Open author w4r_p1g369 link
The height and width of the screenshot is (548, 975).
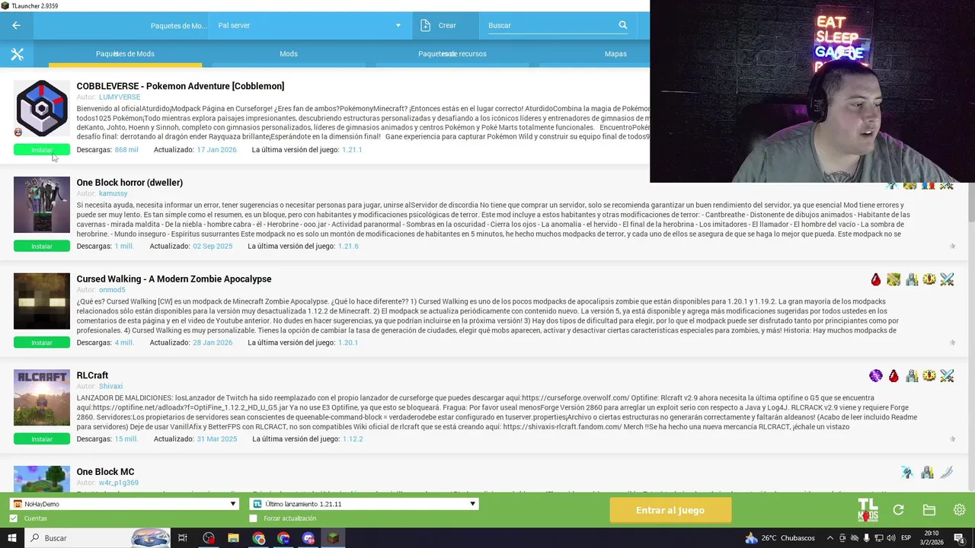pyautogui.click(x=119, y=483)
